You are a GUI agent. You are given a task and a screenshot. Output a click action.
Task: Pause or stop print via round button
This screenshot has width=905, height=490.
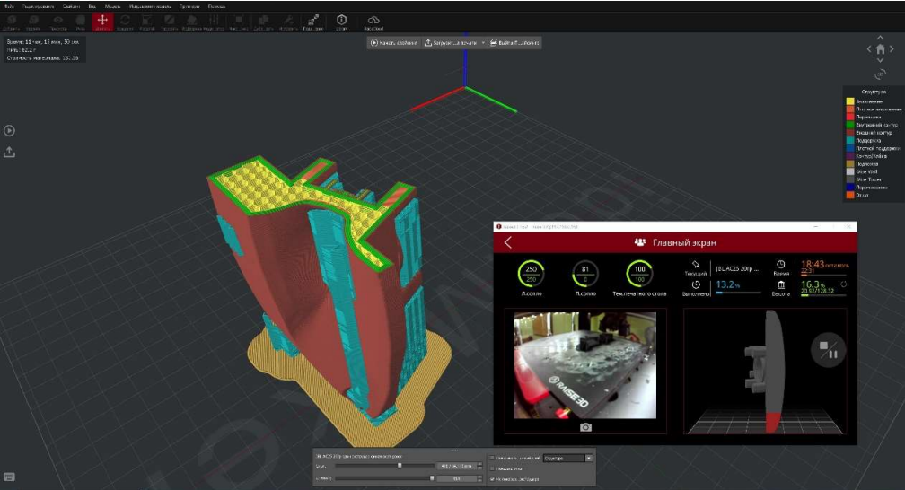coord(828,350)
